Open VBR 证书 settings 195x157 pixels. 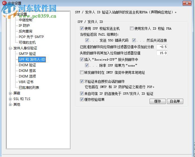pyautogui.click(x=26, y=82)
